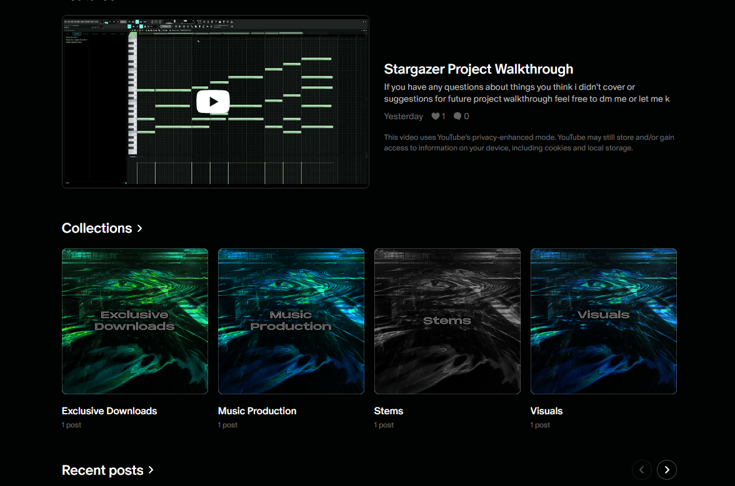Expand Collections via chevron arrow
735x486 pixels.
(x=140, y=228)
